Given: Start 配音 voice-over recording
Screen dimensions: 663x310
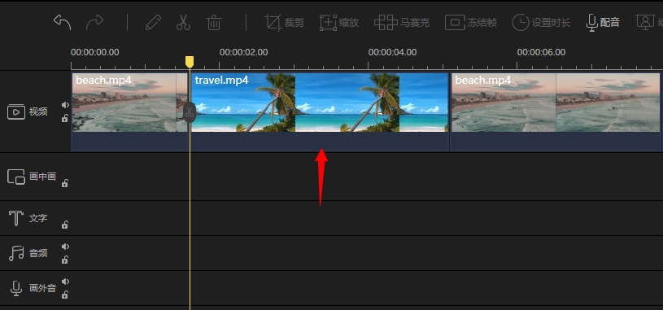Looking at the screenshot, I should pyautogui.click(x=603, y=23).
